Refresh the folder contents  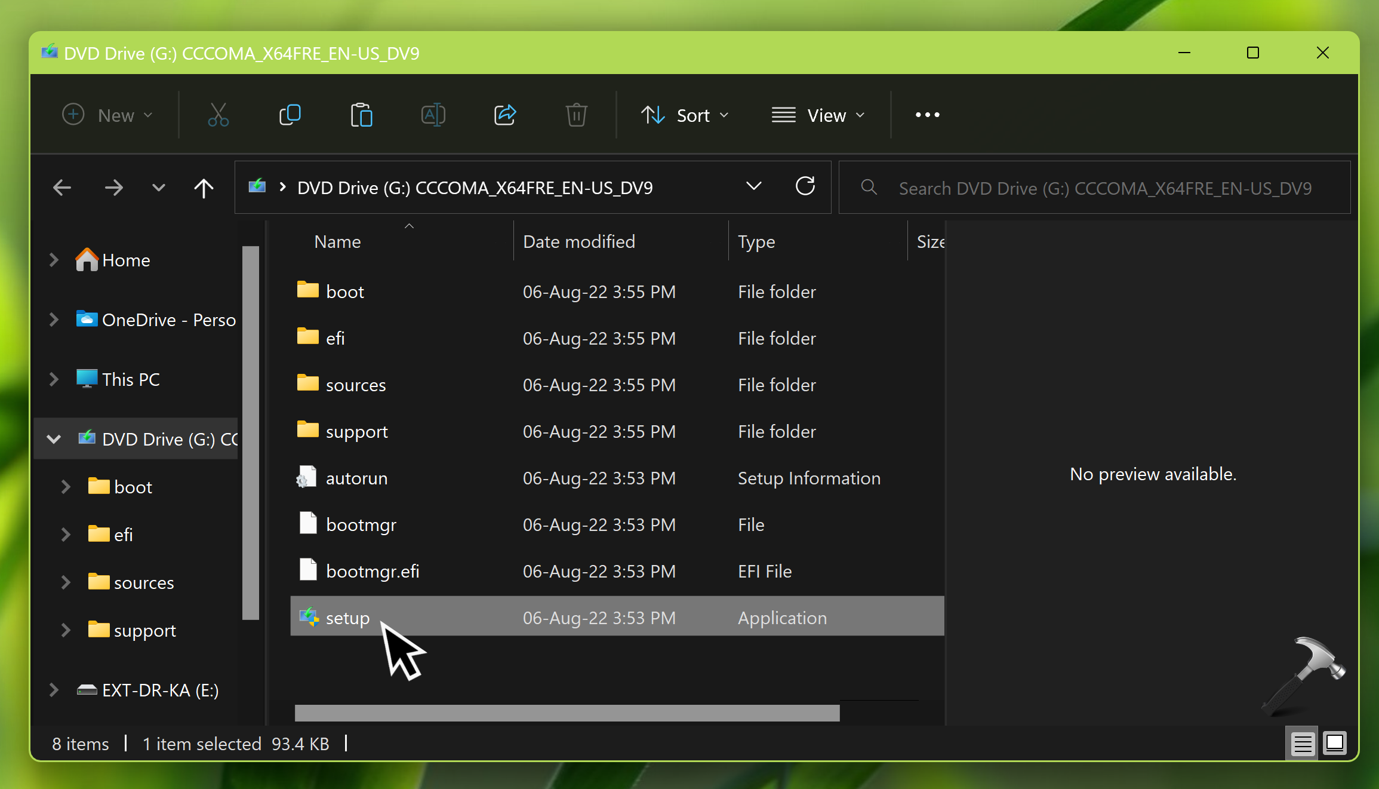coord(805,187)
